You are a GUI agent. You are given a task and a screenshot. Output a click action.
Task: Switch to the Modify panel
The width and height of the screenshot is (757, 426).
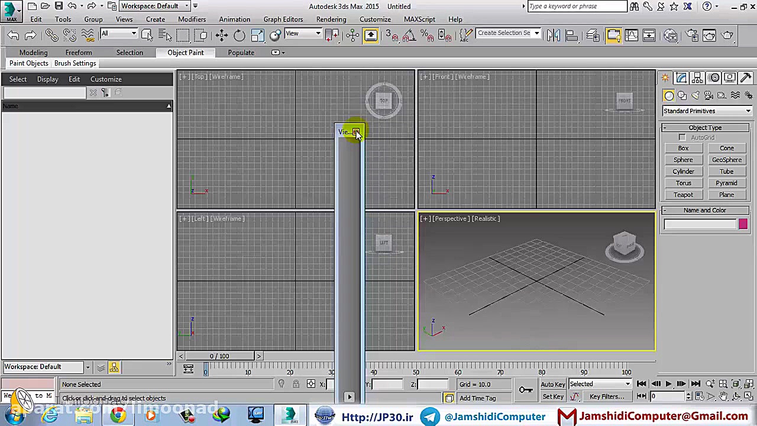[681, 78]
